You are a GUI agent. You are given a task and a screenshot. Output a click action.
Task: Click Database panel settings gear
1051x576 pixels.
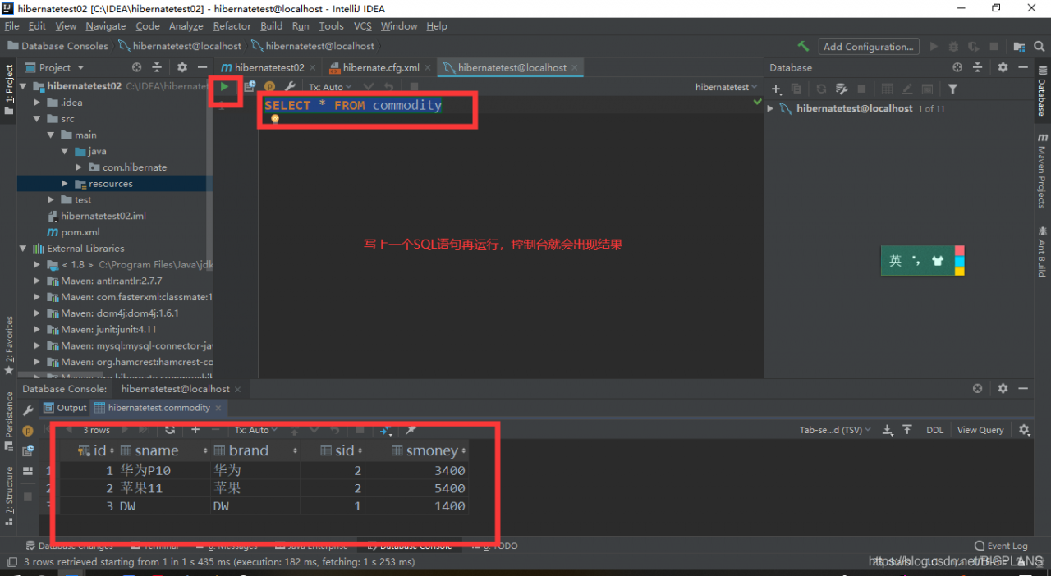1003,67
